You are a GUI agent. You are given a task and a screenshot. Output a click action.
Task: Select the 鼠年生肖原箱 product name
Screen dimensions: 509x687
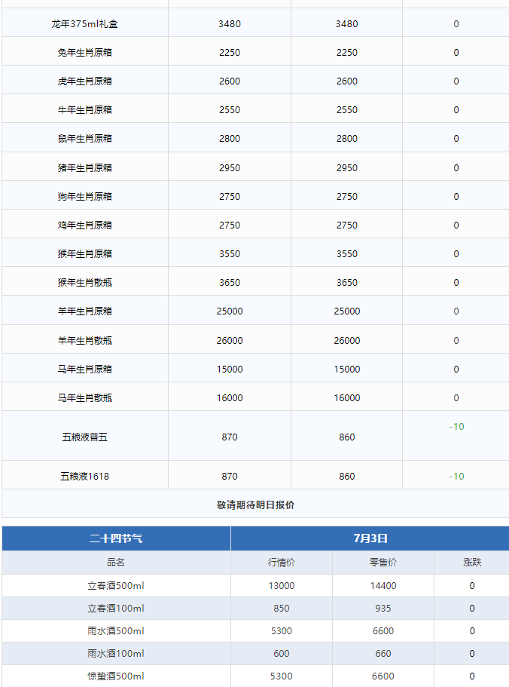(84, 139)
